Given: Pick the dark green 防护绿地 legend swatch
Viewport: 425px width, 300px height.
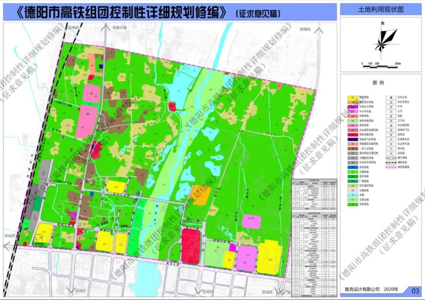Looking at the screenshot, I should click(x=353, y=177).
